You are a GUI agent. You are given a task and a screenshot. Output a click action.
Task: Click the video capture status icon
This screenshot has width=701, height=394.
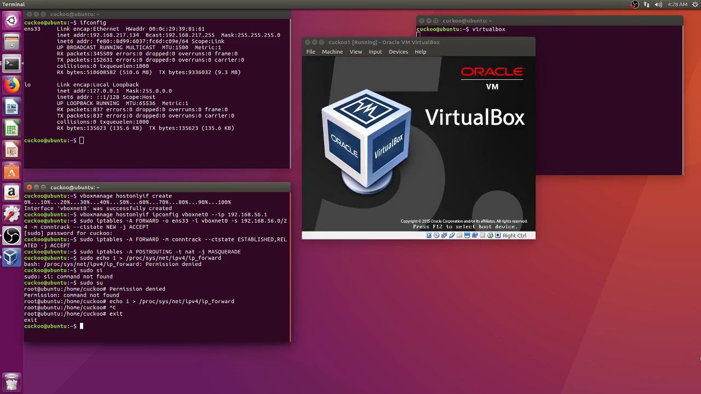point(475,235)
